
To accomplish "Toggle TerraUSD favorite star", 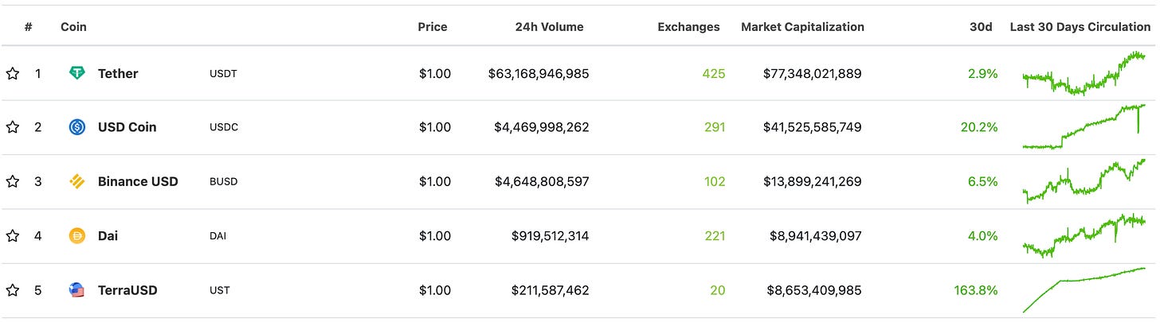I will [x=13, y=290].
